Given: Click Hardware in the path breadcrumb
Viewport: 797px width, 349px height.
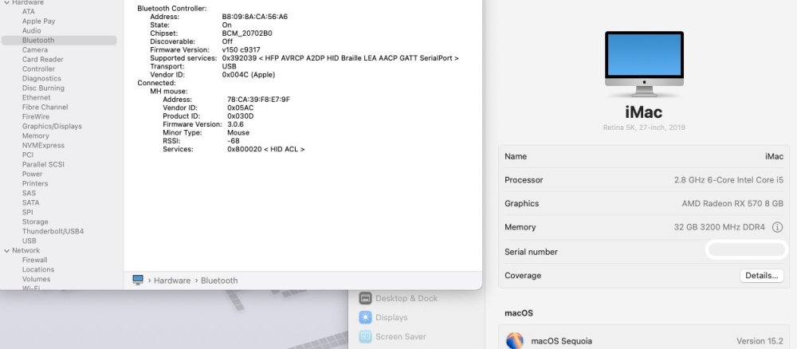Looking at the screenshot, I should click(172, 280).
